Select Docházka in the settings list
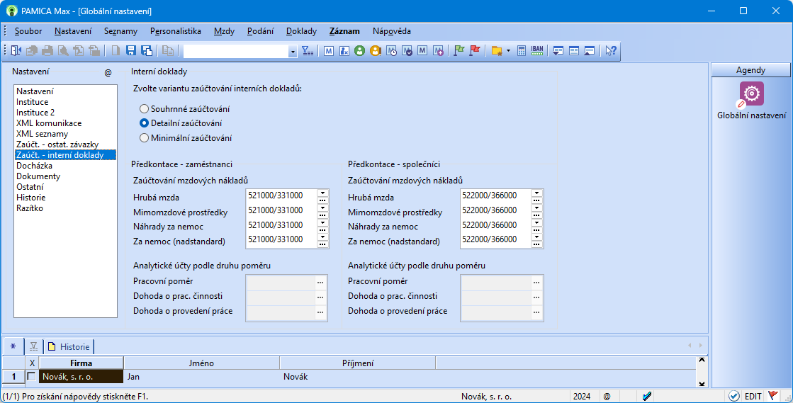 click(x=34, y=166)
